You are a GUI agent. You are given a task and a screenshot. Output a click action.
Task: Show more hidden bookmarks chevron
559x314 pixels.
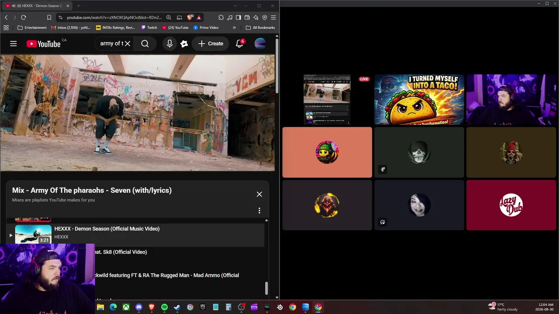[234, 27]
